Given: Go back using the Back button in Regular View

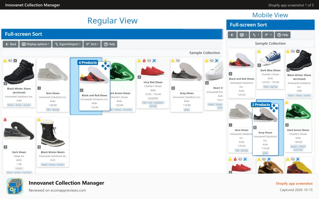Looking at the screenshot, I should [11, 44].
